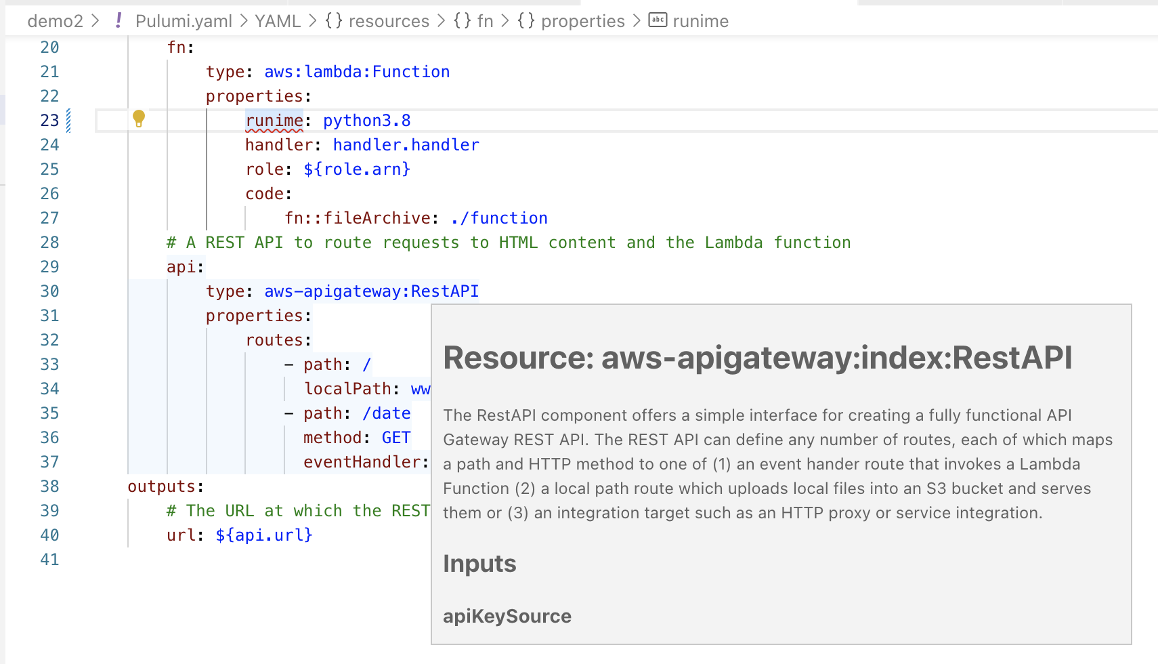1158x664 pixels.
Task: Expand chevron after fn breadcrumb
Action: click(x=505, y=21)
